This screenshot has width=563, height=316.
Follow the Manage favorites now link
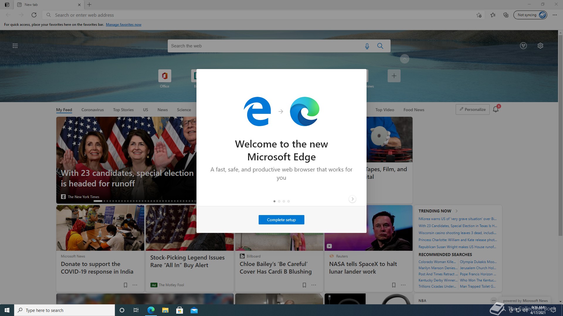click(123, 25)
